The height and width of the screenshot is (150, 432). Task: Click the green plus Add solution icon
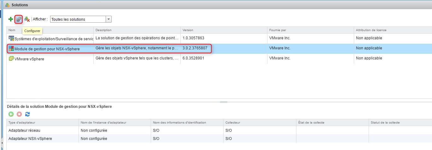pyautogui.click(x=11, y=19)
